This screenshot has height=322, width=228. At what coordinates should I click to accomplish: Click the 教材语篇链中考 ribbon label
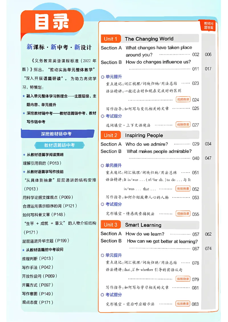click(59, 145)
